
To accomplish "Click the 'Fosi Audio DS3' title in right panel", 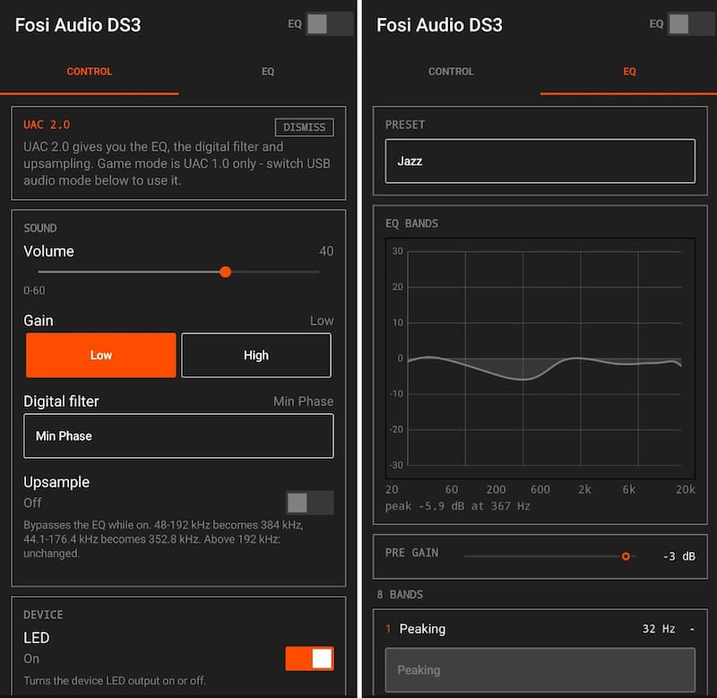I will tap(439, 25).
